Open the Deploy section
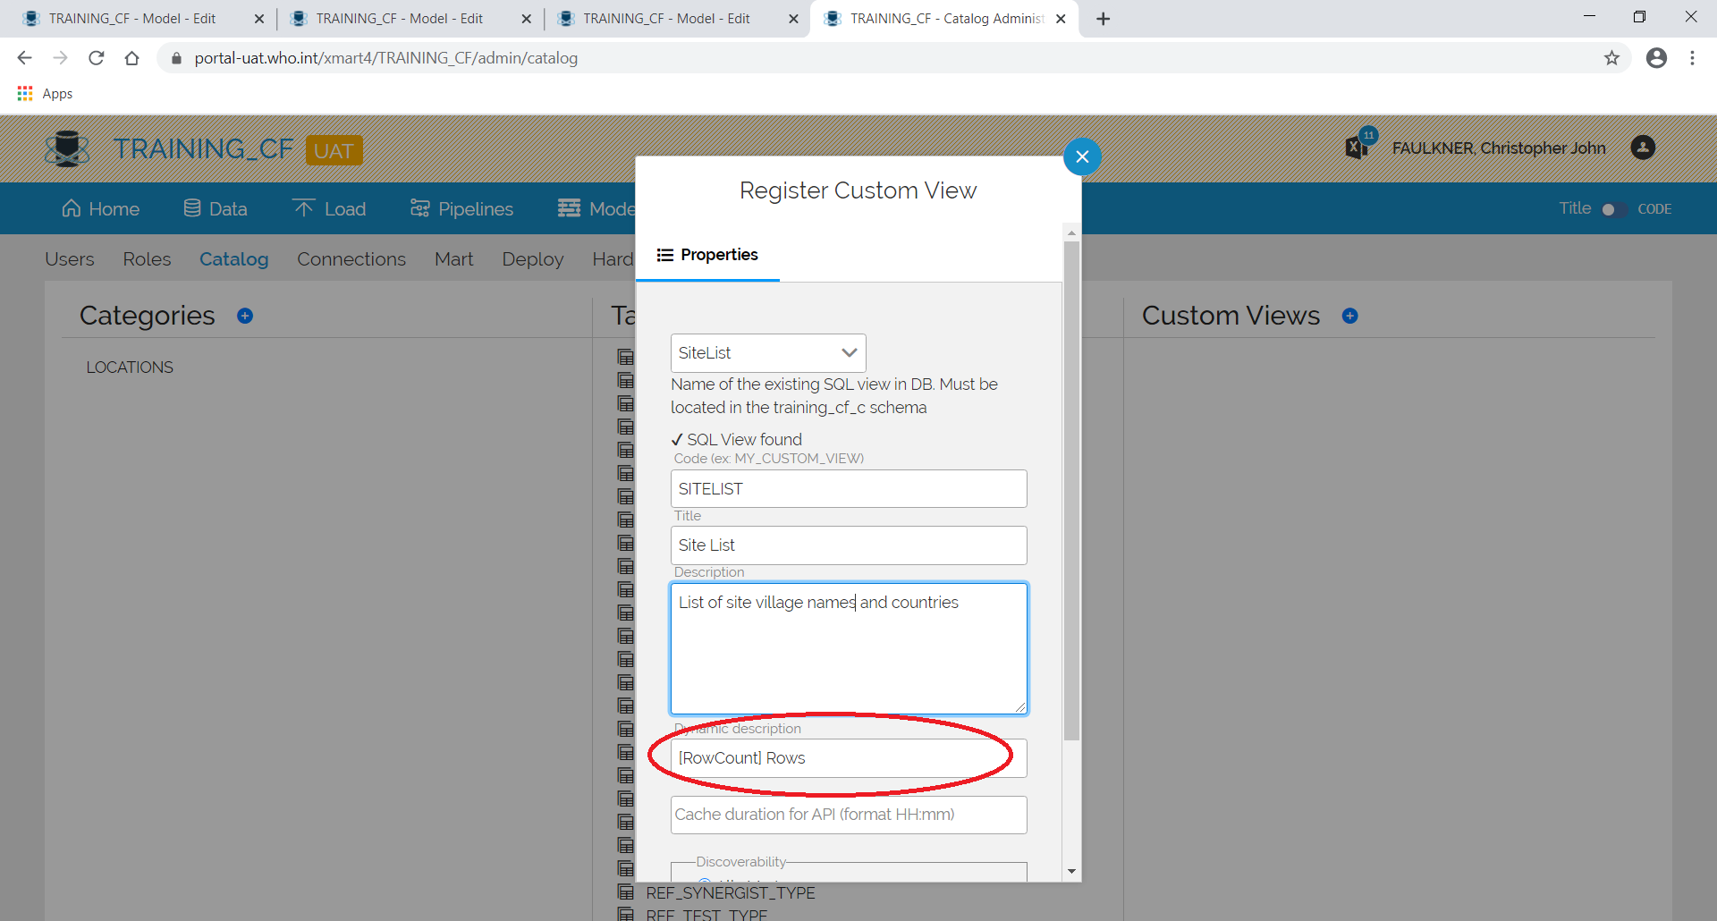The width and height of the screenshot is (1717, 921). pyautogui.click(x=532, y=259)
